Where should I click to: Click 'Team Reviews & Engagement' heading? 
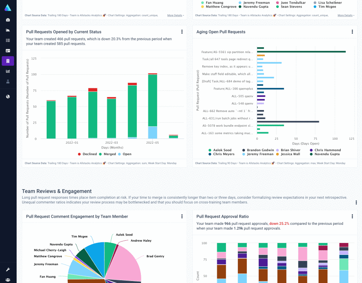57,191
